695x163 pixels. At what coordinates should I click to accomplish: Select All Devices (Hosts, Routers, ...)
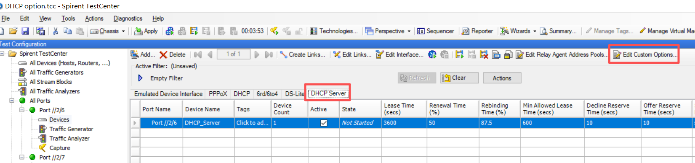point(70,63)
